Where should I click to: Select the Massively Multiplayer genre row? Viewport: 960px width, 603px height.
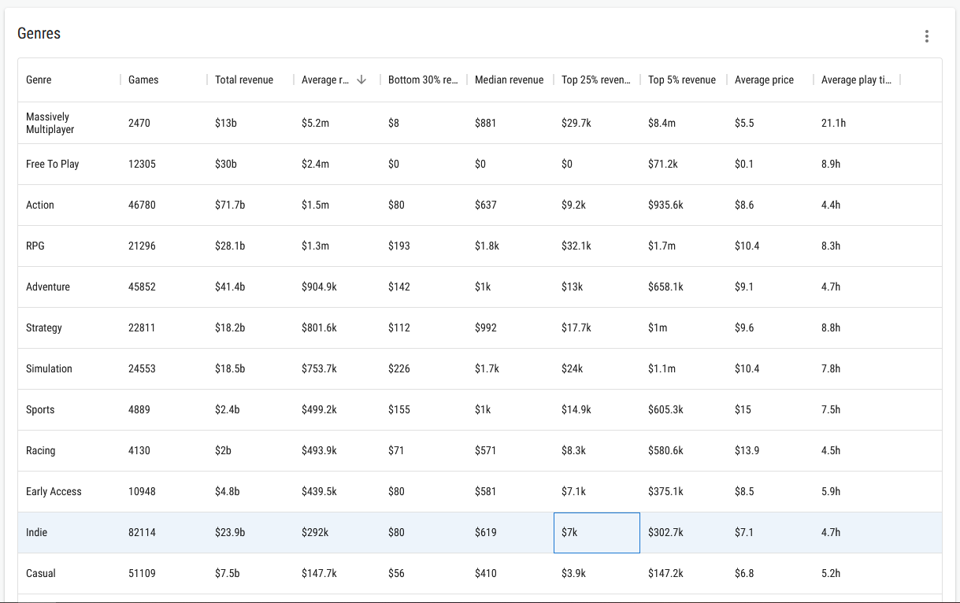pyautogui.click(x=50, y=123)
